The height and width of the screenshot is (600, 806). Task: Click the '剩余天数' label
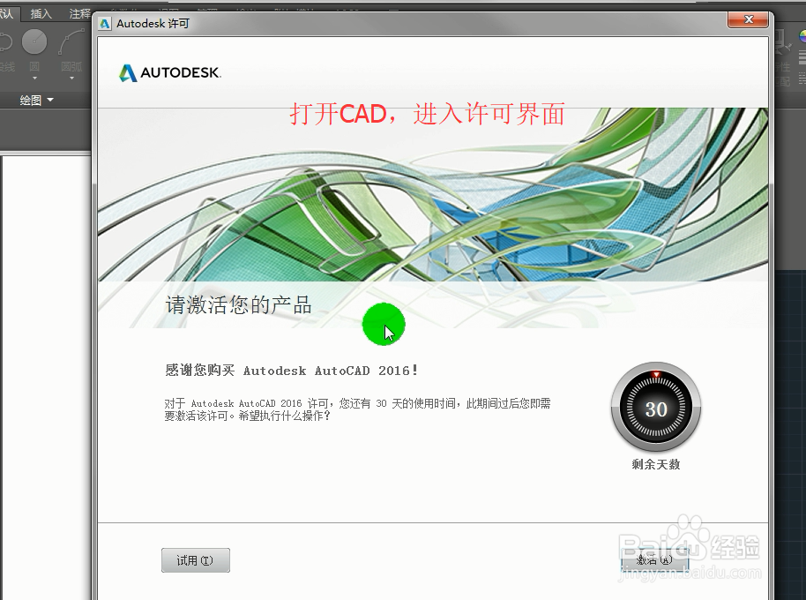(656, 464)
